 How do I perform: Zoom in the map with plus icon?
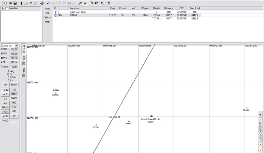tap(260, 114)
